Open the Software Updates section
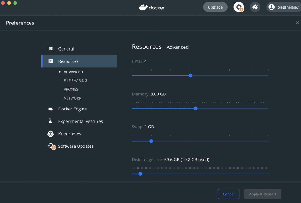301x203 pixels. [76, 146]
